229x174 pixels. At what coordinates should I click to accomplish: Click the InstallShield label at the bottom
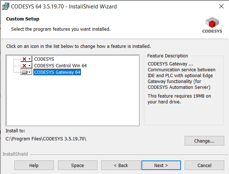tap(15, 154)
